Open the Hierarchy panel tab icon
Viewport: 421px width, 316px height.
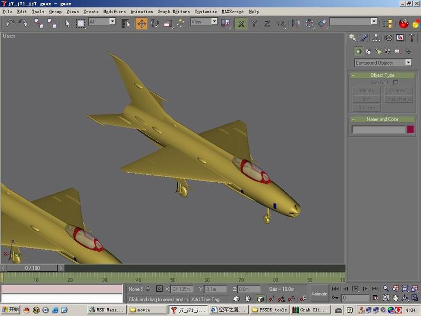(x=376, y=38)
